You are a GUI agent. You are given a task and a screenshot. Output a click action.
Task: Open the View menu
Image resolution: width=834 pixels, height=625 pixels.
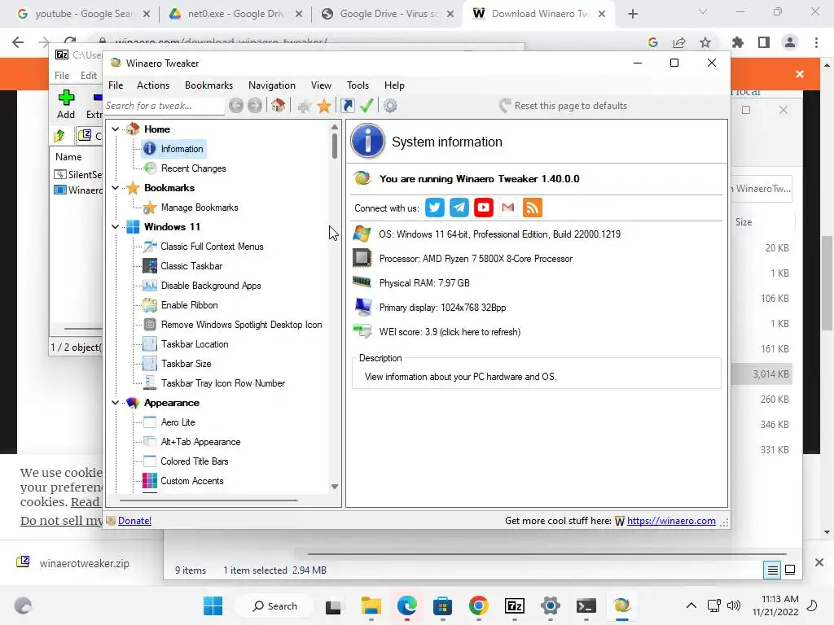tap(321, 85)
